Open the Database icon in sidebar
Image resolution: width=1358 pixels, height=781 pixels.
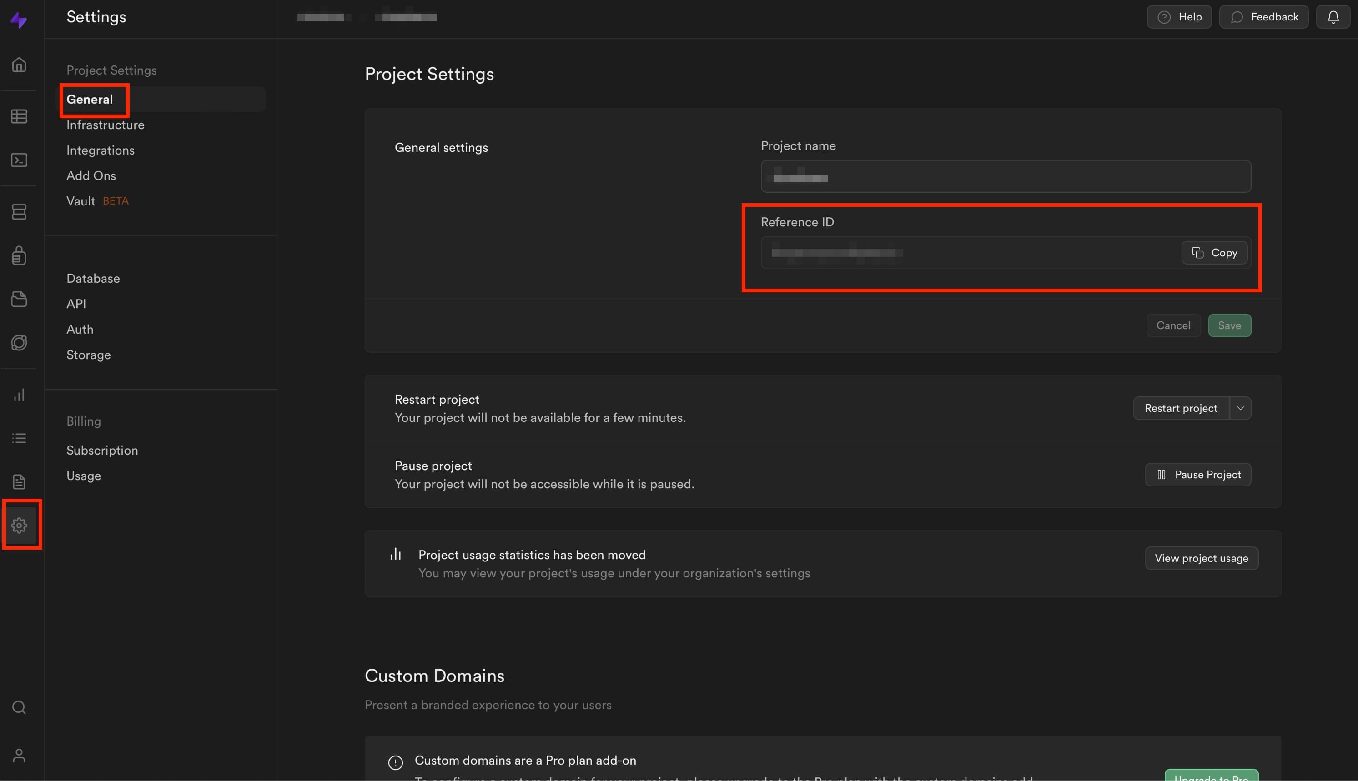[19, 211]
